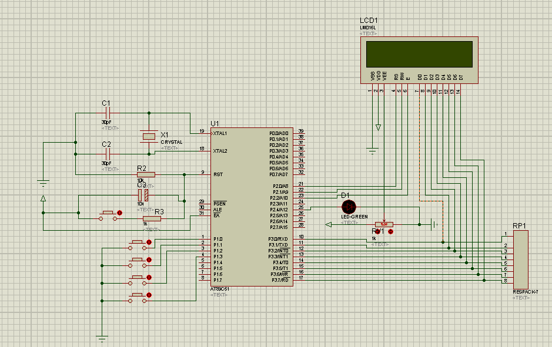Click the U1 reference label
552x347 pixels.
point(215,124)
